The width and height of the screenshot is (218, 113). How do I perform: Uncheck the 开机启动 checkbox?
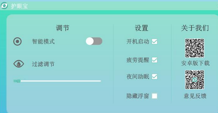click(x=154, y=41)
